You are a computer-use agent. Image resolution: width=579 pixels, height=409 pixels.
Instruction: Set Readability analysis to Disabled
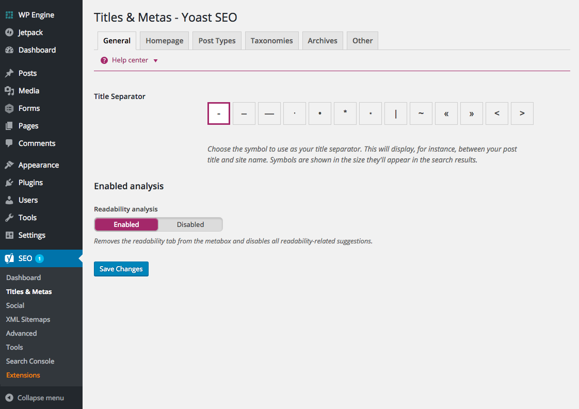pos(190,224)
